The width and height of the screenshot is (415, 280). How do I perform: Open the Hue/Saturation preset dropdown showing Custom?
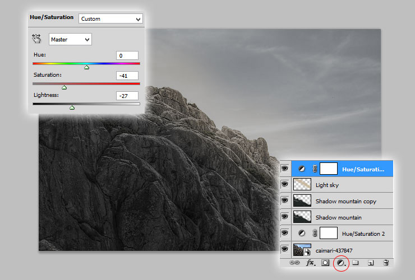(110, 19)
